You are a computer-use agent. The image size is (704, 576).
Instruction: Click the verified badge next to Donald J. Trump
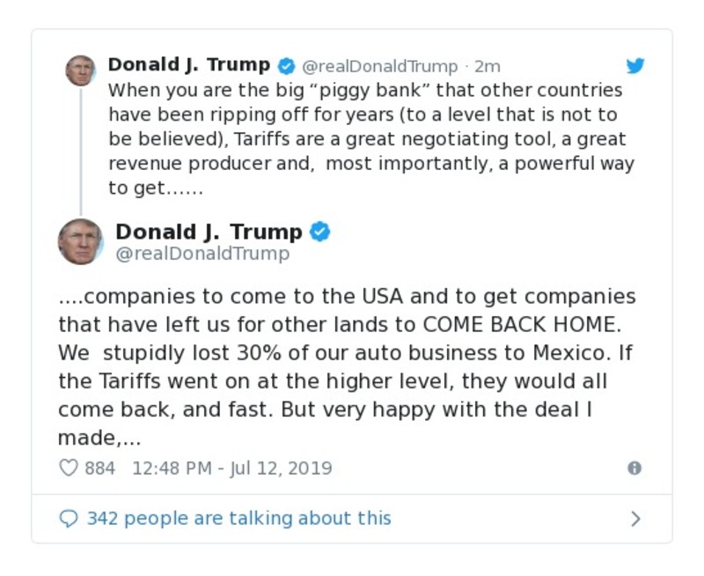click(286, 64)
